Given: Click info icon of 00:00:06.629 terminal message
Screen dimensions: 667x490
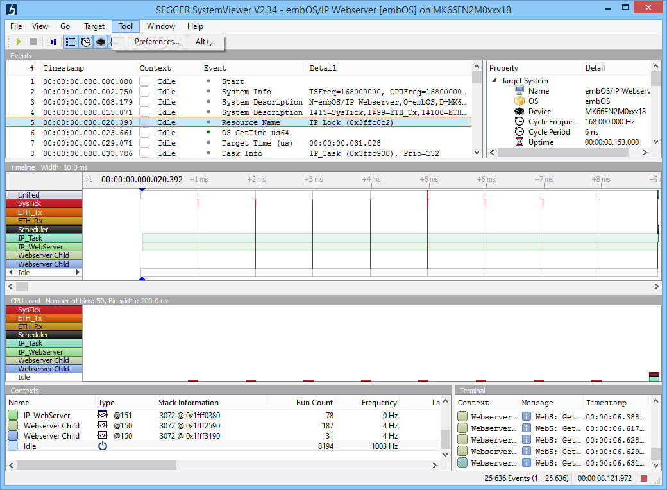Looking at the screenshot, I should click(x=526, y=451).
